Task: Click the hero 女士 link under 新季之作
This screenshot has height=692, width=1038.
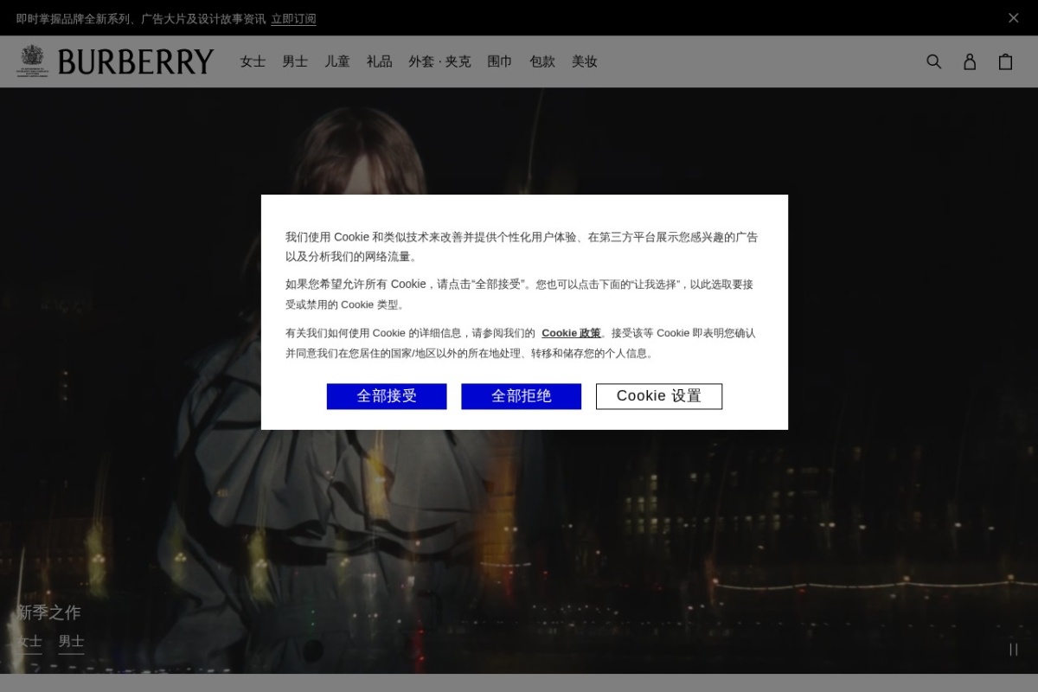Action: point(29,641)
